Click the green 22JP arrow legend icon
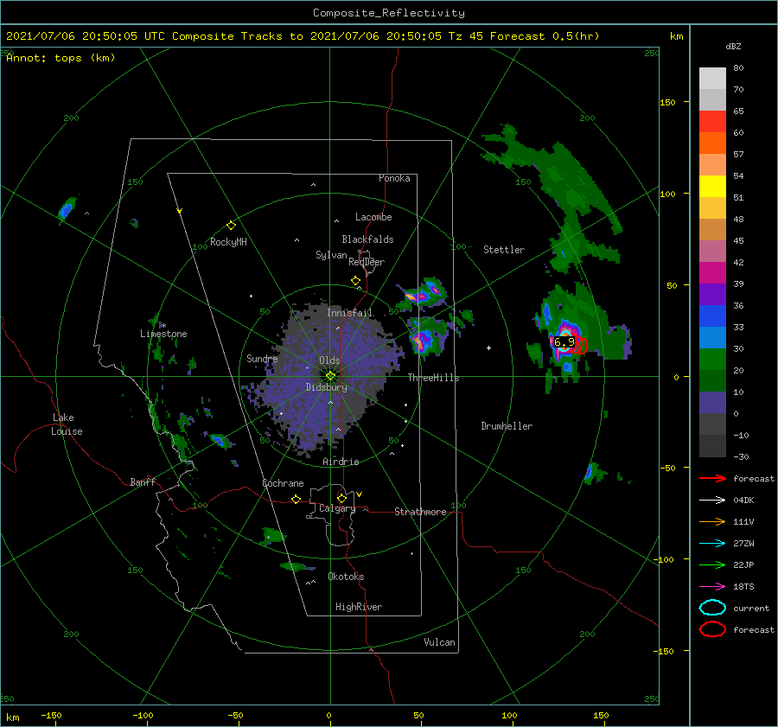 (712, 564)
